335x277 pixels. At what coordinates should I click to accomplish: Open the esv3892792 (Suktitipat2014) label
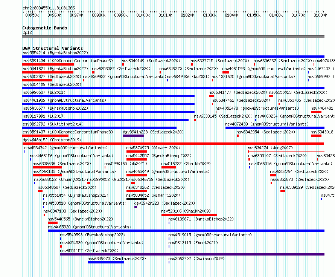click(x=53, y=124)
